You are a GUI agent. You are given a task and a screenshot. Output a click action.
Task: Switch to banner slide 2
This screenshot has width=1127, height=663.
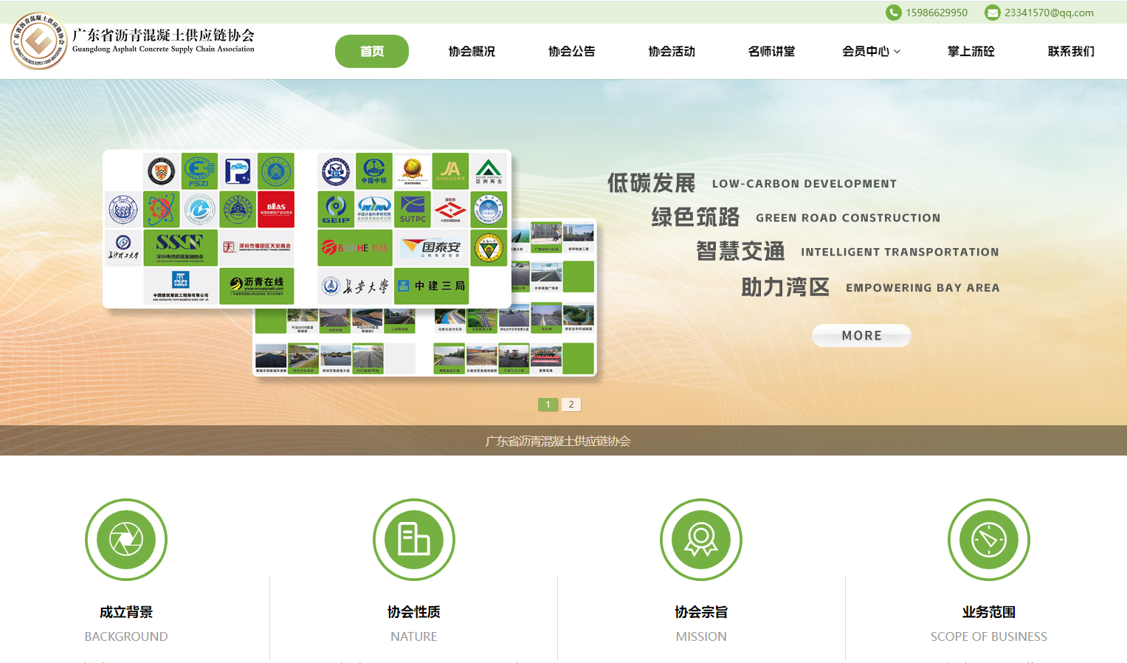[571, 405]
